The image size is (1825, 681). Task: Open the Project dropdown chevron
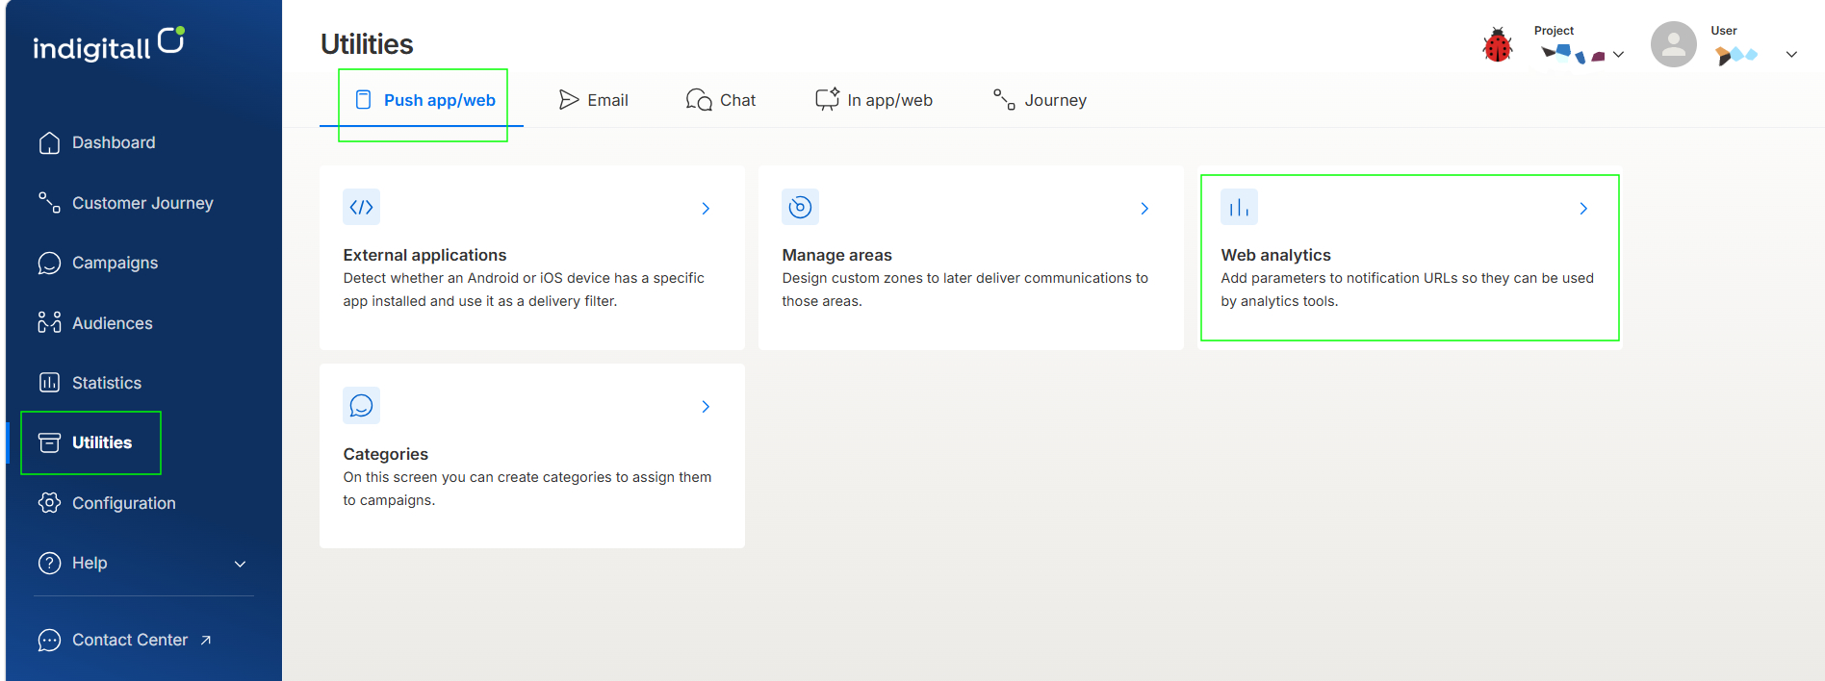[x=1619, y=55]
